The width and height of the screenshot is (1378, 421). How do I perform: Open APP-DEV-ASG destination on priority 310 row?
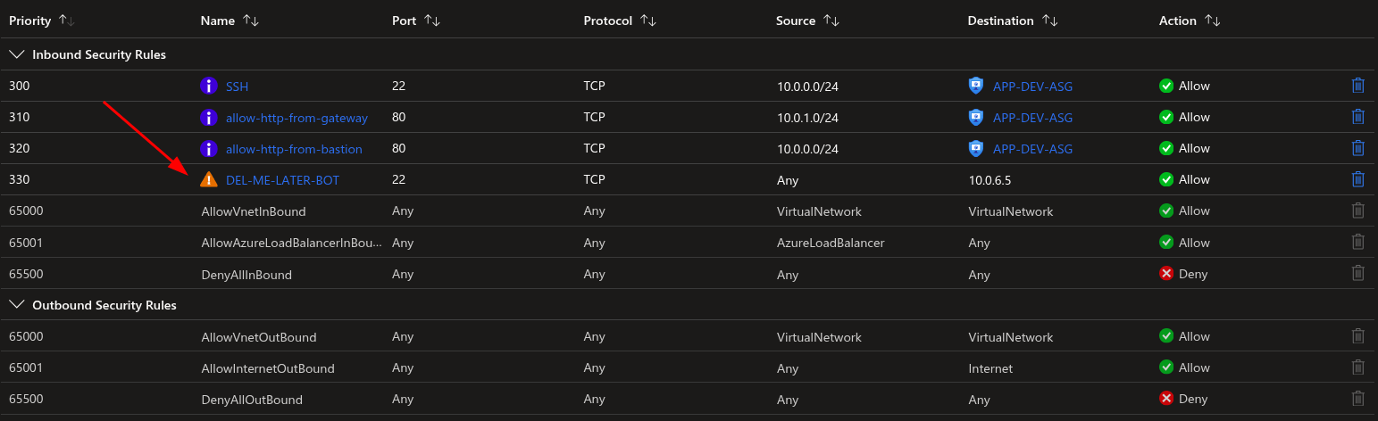tap(1032, 117)
